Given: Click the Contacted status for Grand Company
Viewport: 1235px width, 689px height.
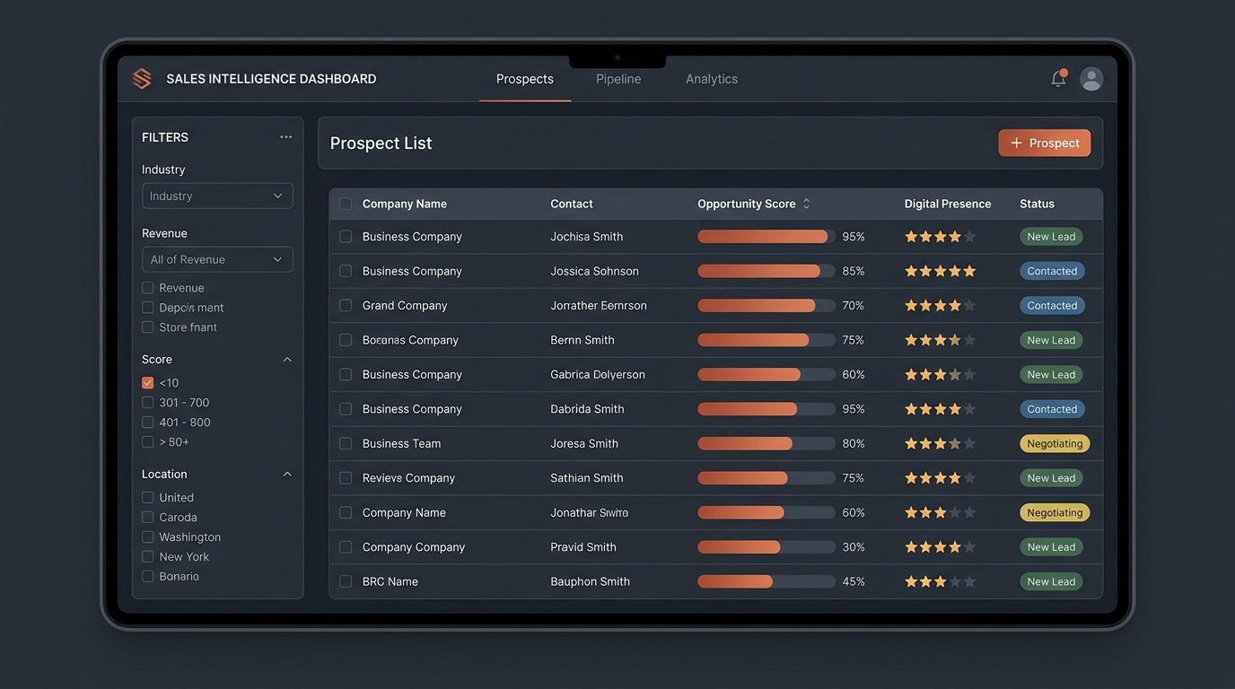Looking at the screenshot, I should click(x=1052, y=306).
